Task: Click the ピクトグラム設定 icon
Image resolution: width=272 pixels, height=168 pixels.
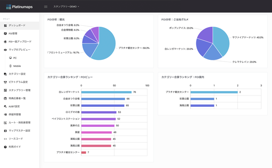Action: tap(5, 82)
